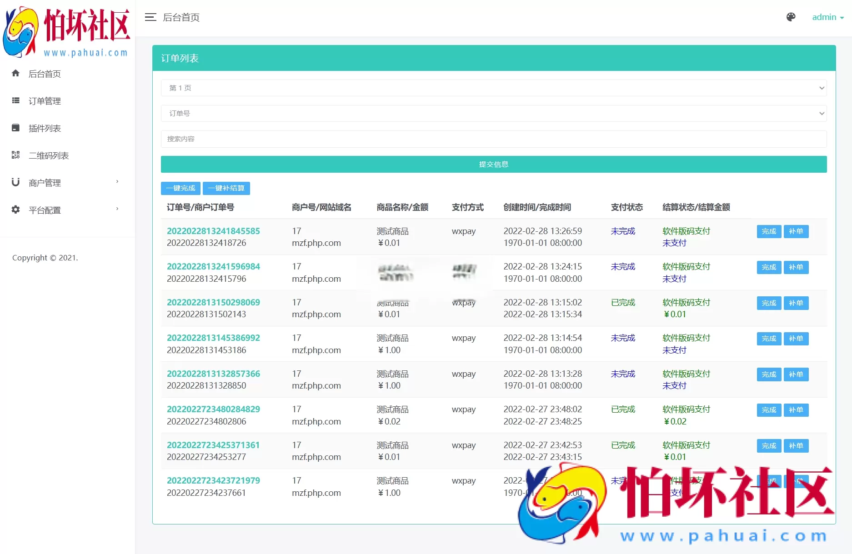Open the 第 1 页 page dropdown
Screen dimensions: 852x554
click(x=493, y=88)
